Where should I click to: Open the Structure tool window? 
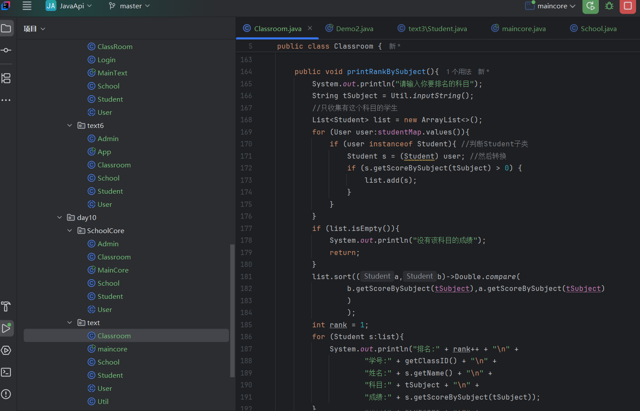(x=6, y=78)
